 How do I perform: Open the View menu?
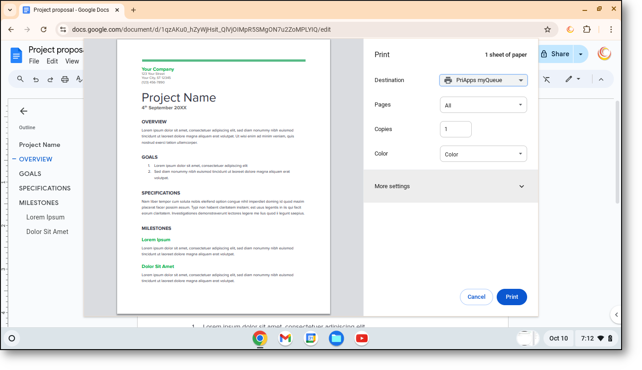72,61
